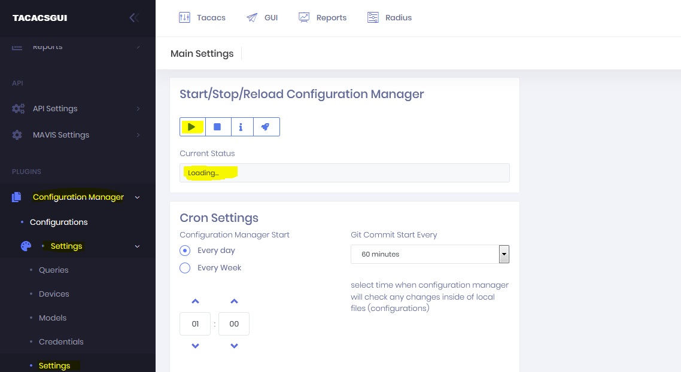
Task: Show Configuration Manager info status
Action: [241, 127]
